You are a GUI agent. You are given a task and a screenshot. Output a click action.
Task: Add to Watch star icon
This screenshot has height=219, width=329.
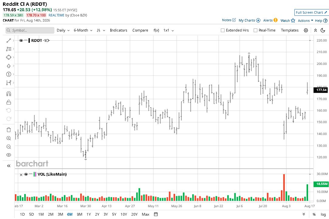coord(293,20)
